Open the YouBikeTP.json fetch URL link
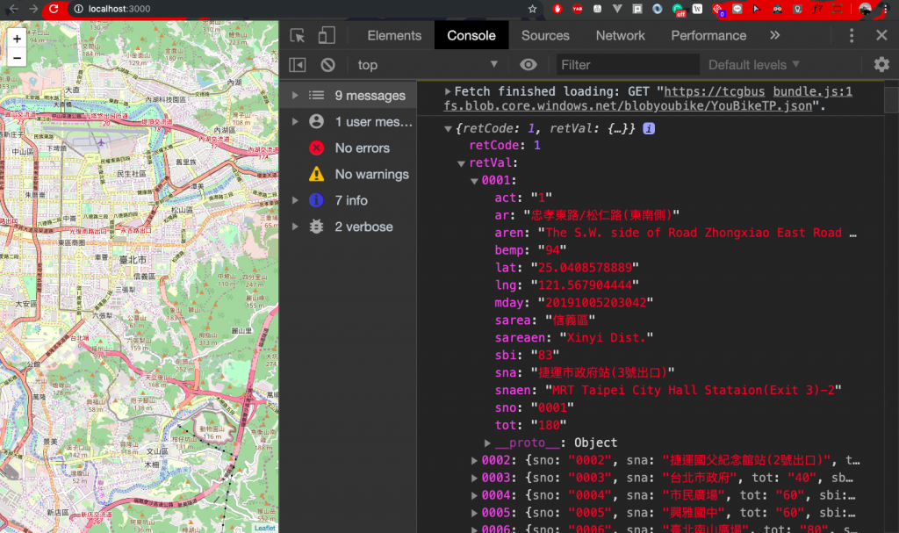 coord(628,106)
